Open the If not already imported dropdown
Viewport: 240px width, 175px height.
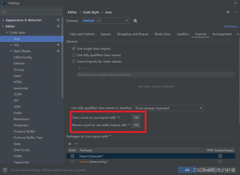coord(169,108)
